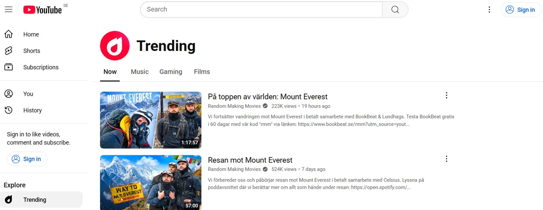The image size is (543, 210).
Task: Open title Resan mot Mount Everest
Action: pos(250,160)
